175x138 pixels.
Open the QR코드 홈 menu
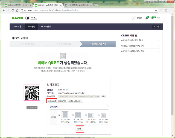[x=17, y=27]
